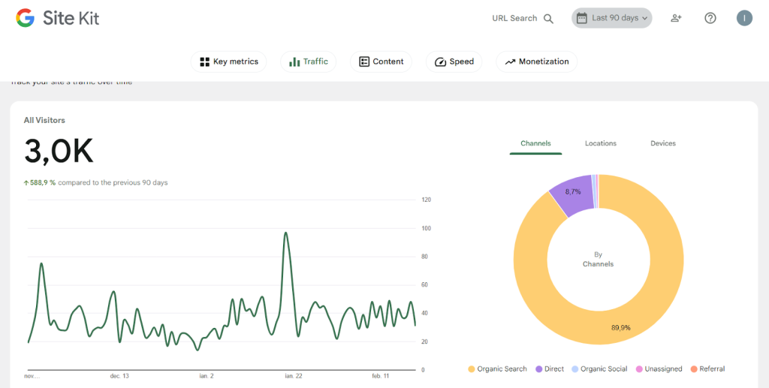Click the 89,9% Organic Search donut segment
Viewport: 769px width, 388px height.
tap(620, 327)
